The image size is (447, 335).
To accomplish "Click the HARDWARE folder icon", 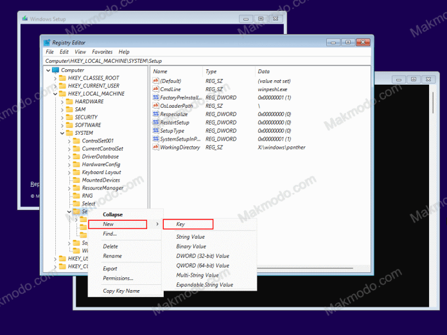I will 69,101.
